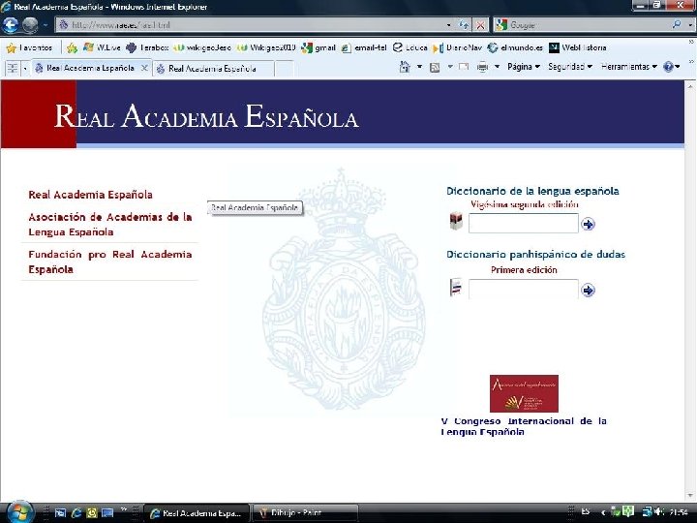Submit the Diccionario de la lengua search arrow
Image resolution: width=697 pixels, height=523 pixels.
pyautogui.click(x=589, y=224)
